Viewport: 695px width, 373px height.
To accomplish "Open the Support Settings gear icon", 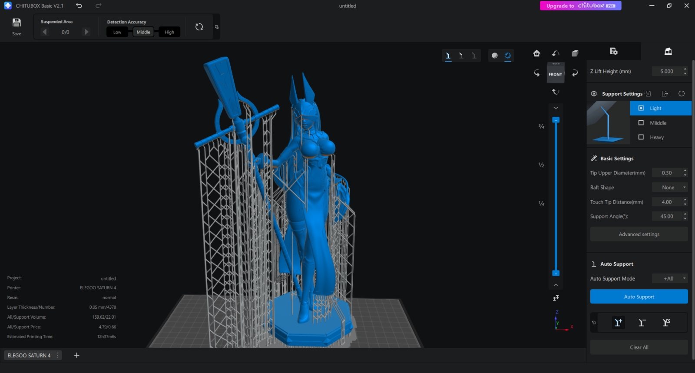I will coord(594,94).
